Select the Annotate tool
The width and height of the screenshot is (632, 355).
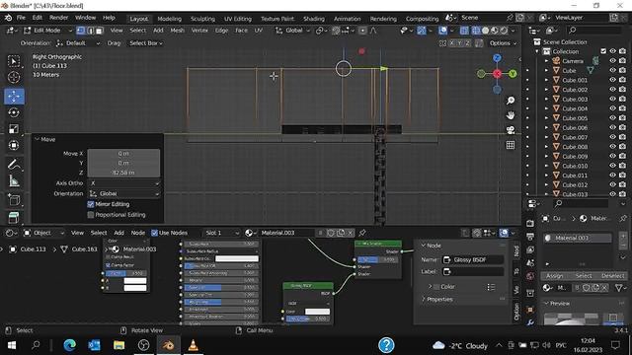14,165
